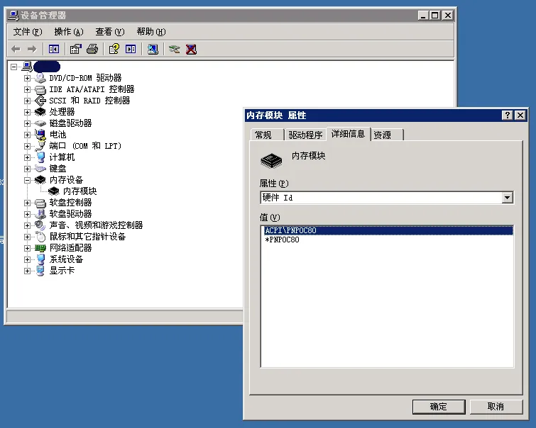Click the DVD/CD-ROM drive icon
The height and width of the screenshot is (428, 536).
click(40, 78)
